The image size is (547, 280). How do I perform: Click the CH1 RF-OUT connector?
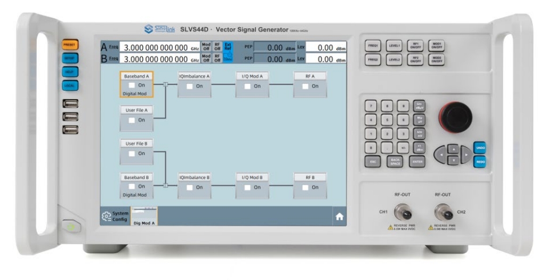[403, 212]
